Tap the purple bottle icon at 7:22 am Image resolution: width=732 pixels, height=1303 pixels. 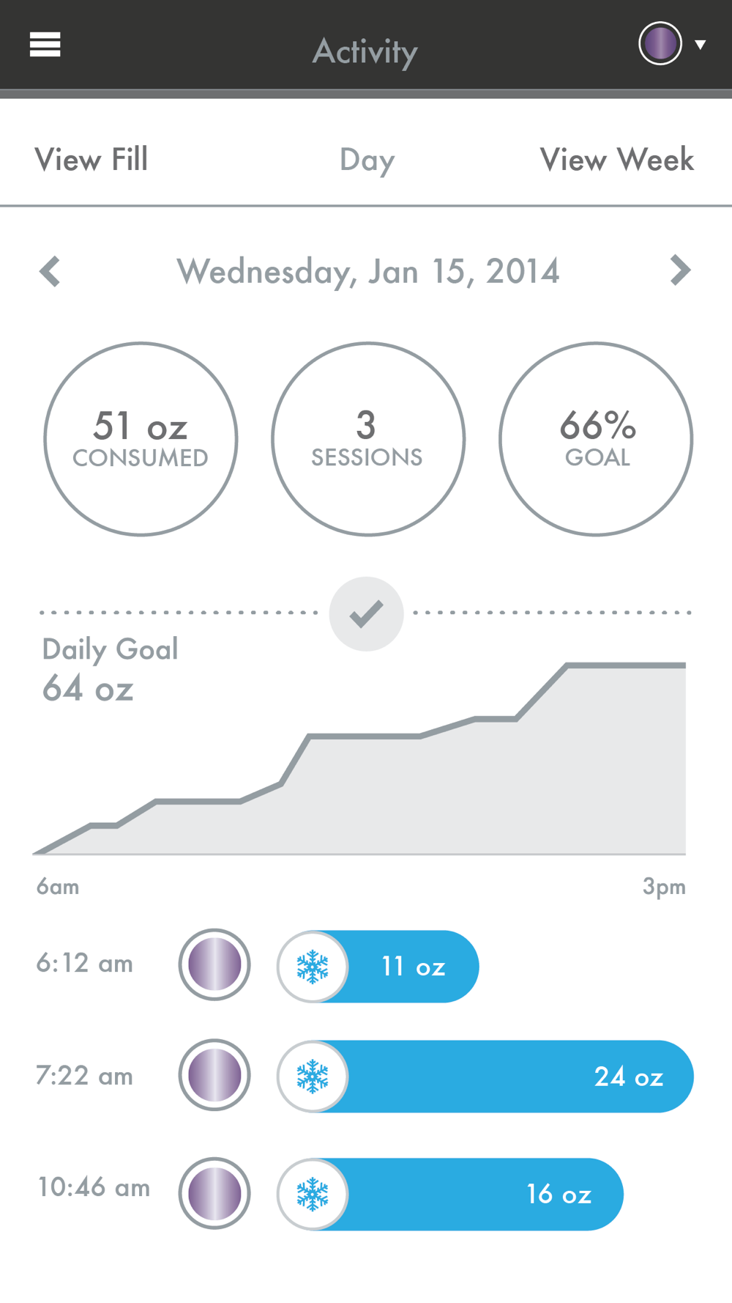(x=214, y=1075)
